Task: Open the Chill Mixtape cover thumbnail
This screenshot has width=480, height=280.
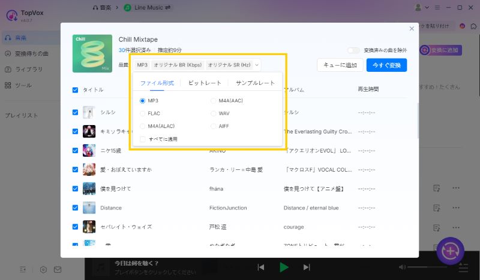Action: coord(92,53)
